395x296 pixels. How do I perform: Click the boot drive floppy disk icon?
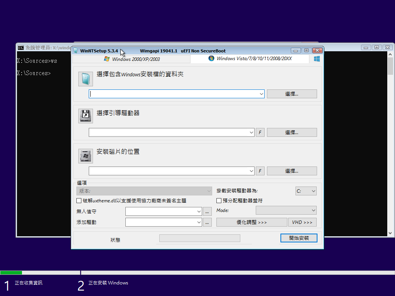86,116
